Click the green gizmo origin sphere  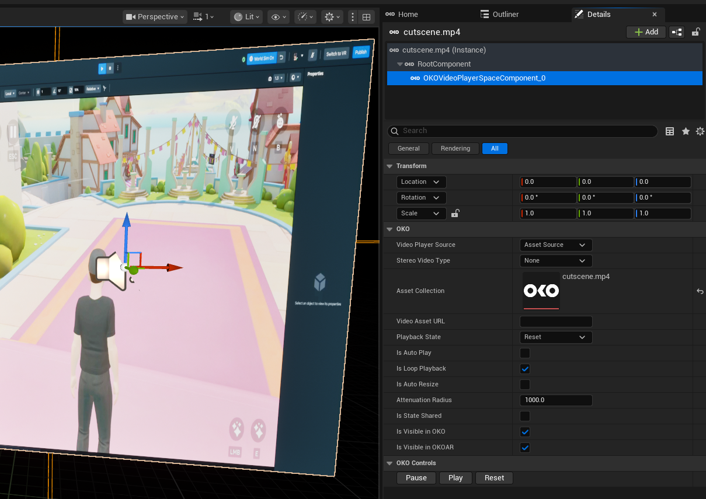coord(133,269)
